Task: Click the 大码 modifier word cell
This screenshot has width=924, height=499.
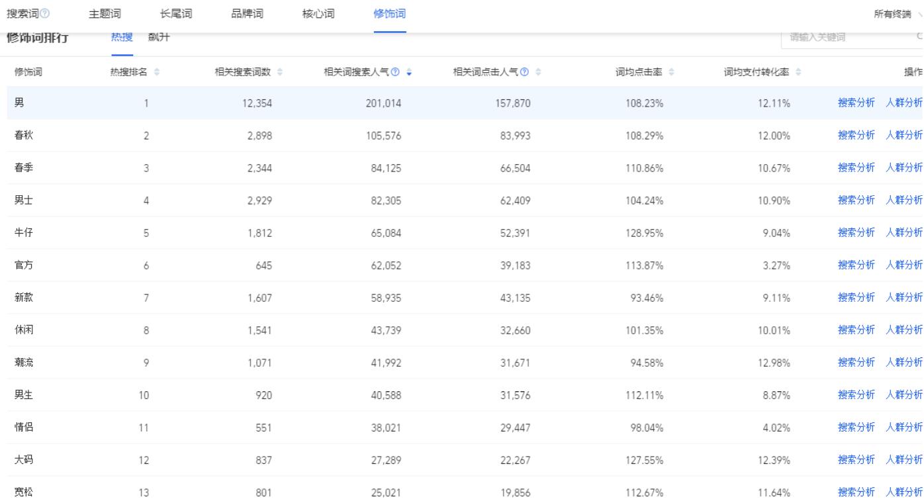Action: point(24,459)
